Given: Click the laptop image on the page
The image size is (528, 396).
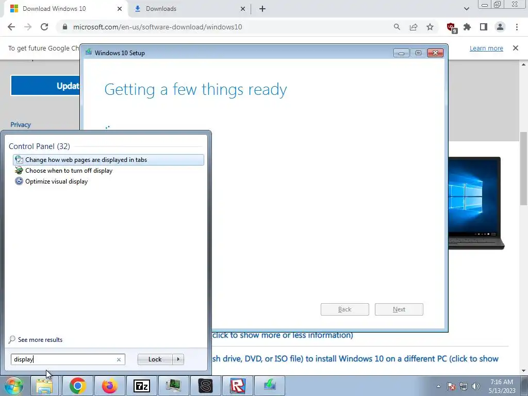Looking at the screenshot, I should [476, 203].
